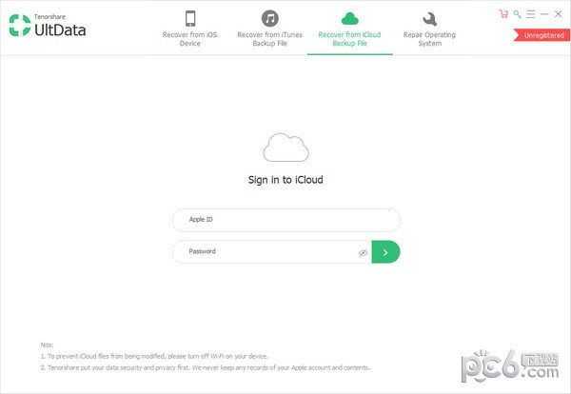Open the hamburger menu icon

(531, 14)
